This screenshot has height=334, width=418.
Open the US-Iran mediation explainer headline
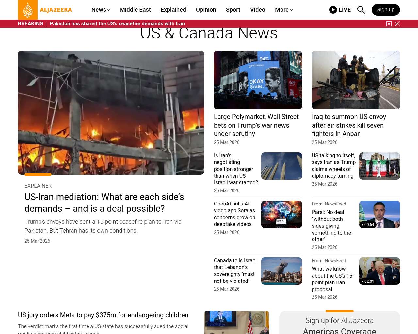pos(104,203)
